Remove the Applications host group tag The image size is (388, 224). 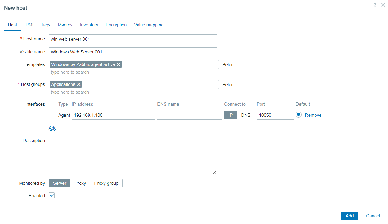(79, 84)
